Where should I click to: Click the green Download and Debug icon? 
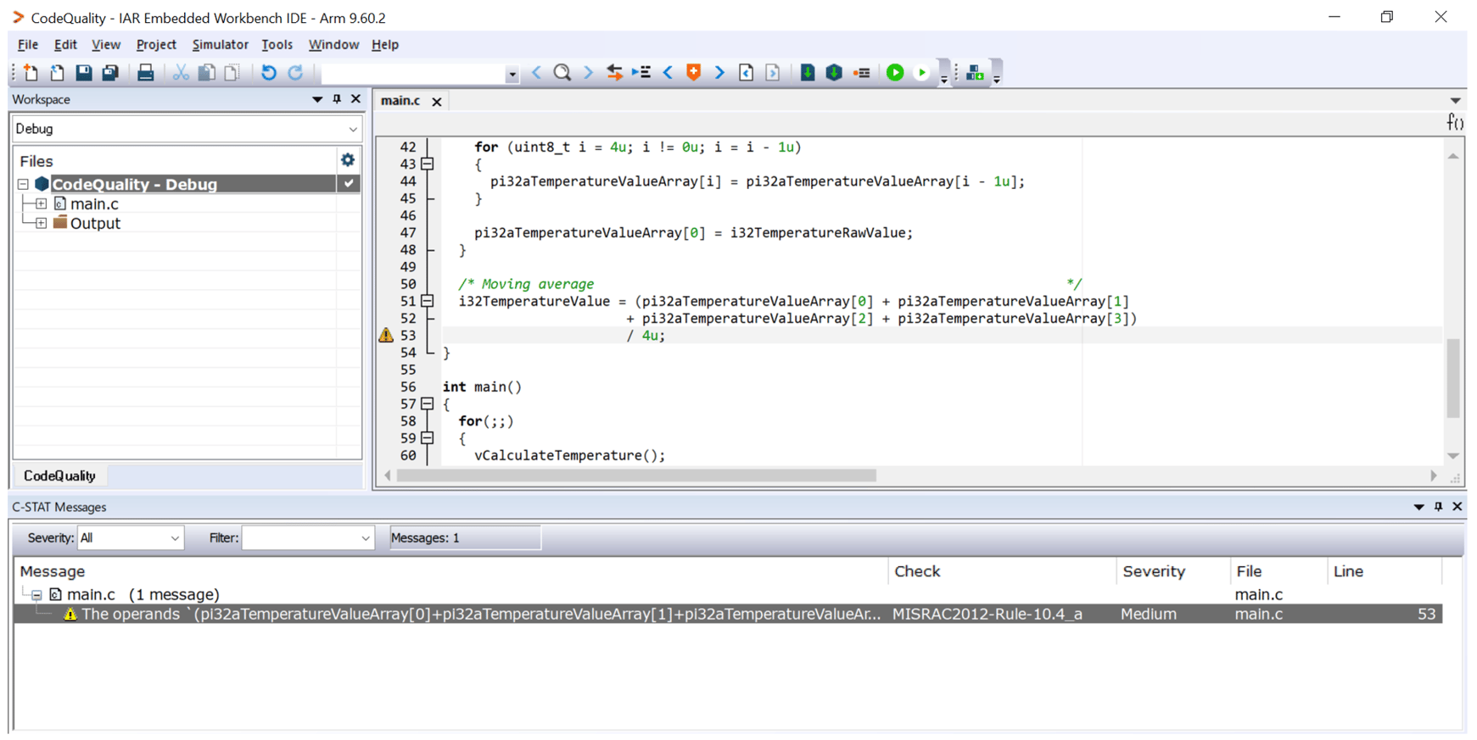click(895, 73)
